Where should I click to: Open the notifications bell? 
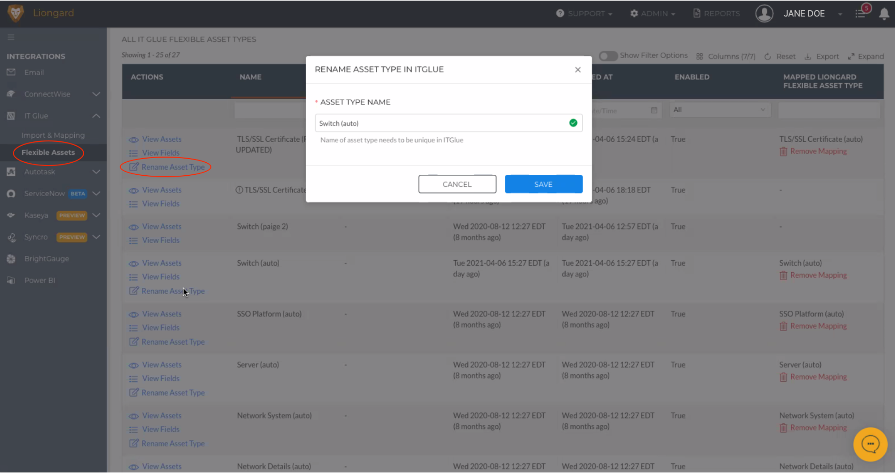[884, 14]
